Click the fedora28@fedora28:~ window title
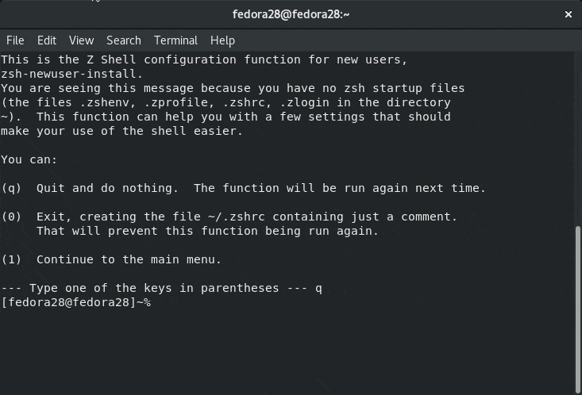The width and height of the screenshot is (582, 395). click(291, 14)
